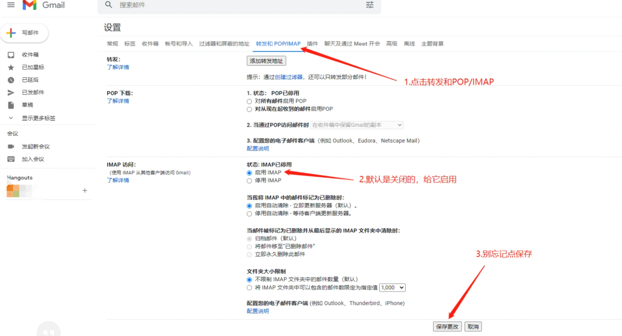Click the search options filter icon
This screenshot has width=622, height=336.
[x=370, y=5]
